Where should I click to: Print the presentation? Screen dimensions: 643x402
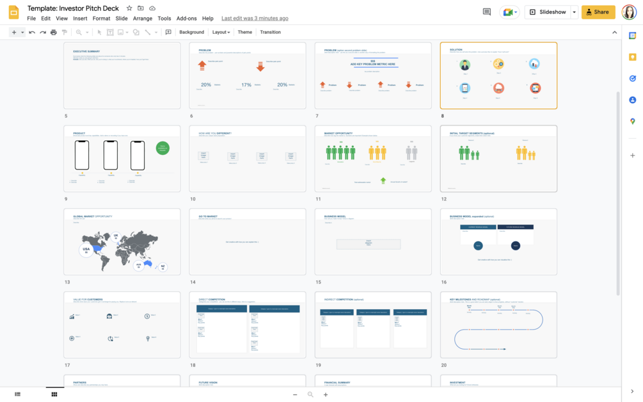click(x=53, y=32)
